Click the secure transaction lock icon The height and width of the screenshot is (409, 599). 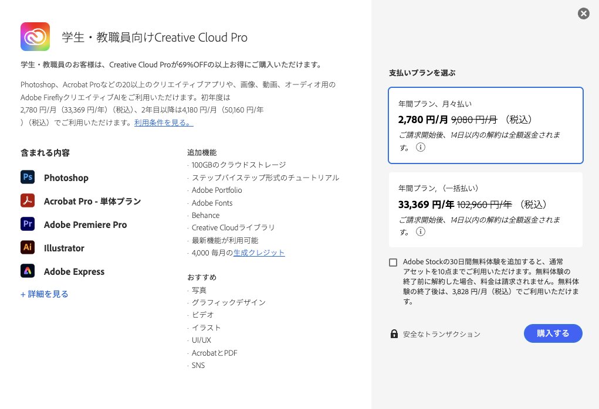click(394, 334)
